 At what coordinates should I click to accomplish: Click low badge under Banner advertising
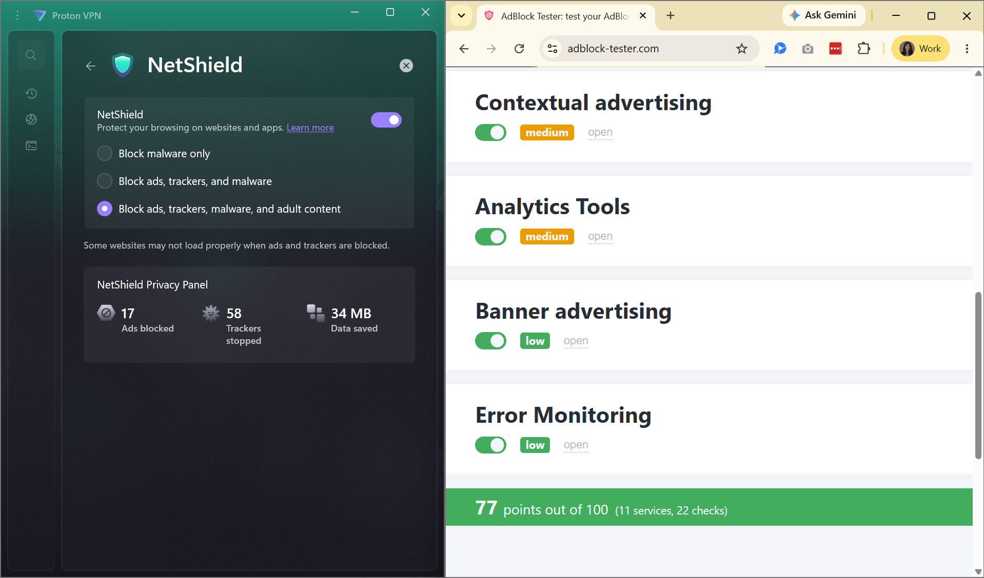tap(535, 341)
